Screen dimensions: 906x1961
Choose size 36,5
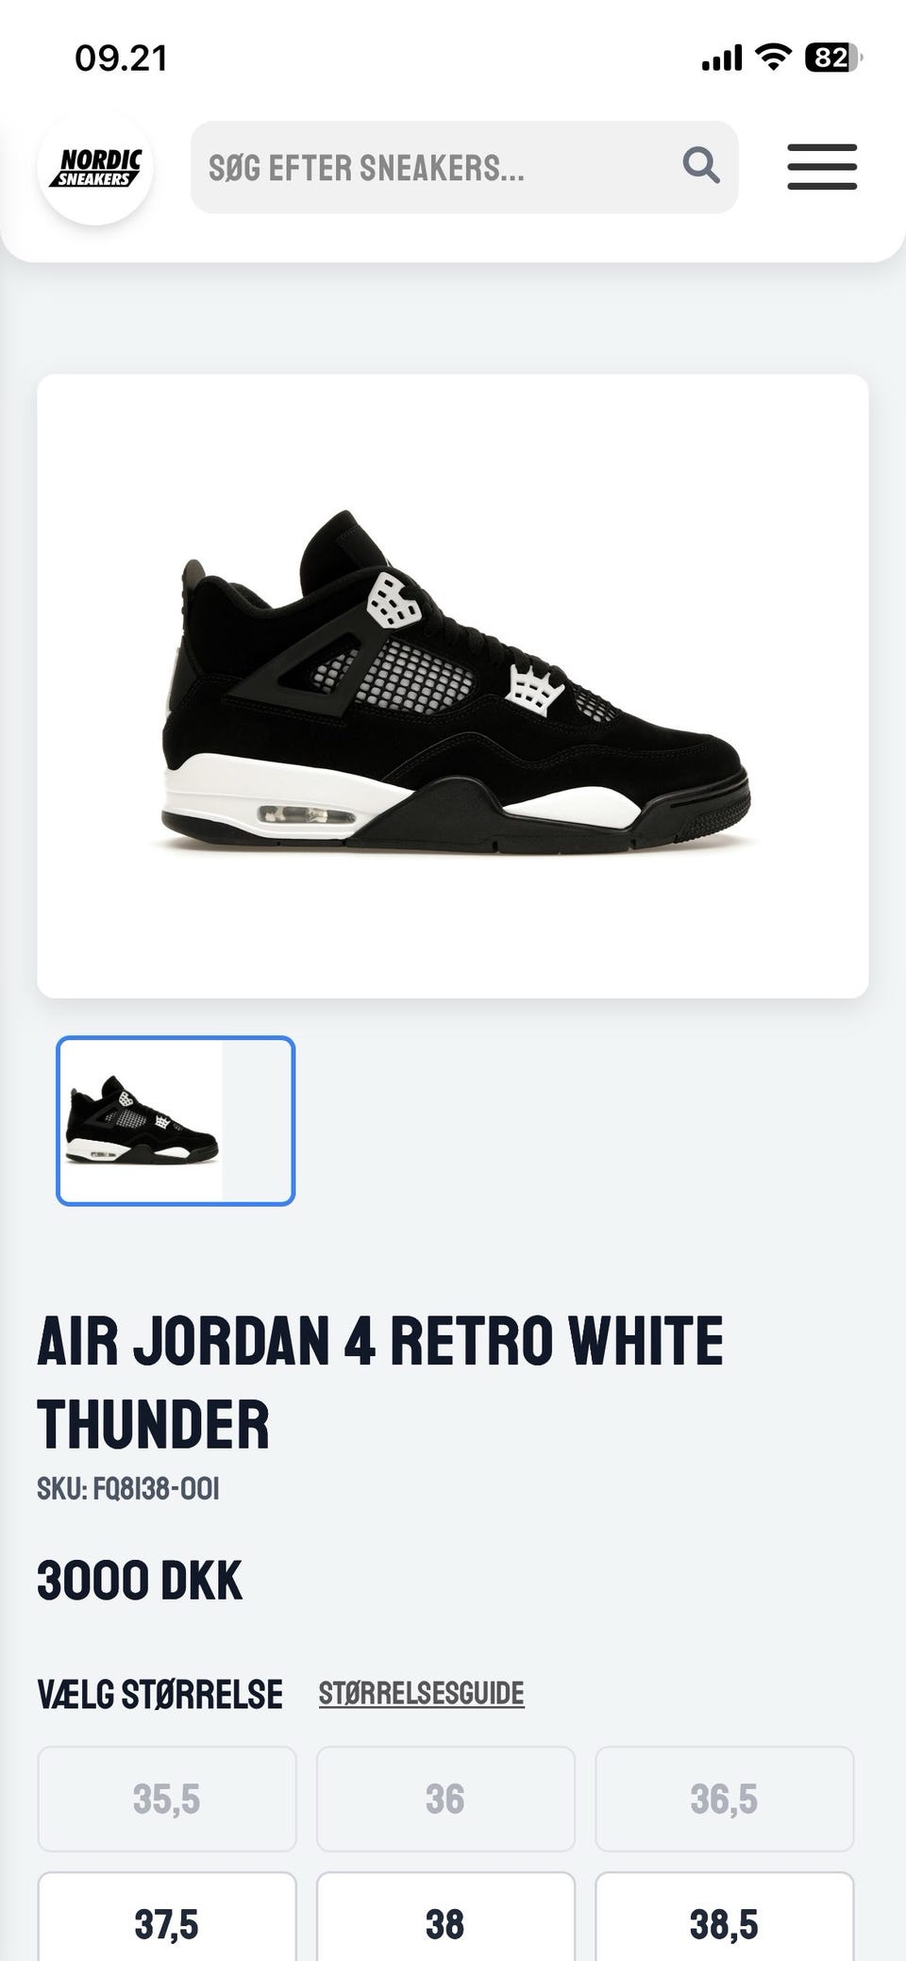(724, 1799)
